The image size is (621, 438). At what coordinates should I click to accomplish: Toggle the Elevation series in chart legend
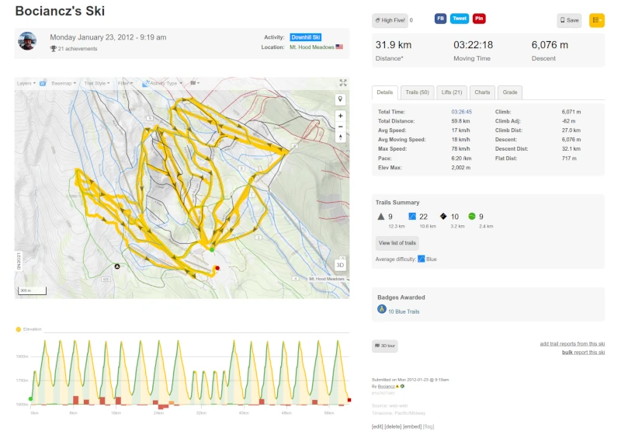[x=29, y=329]
